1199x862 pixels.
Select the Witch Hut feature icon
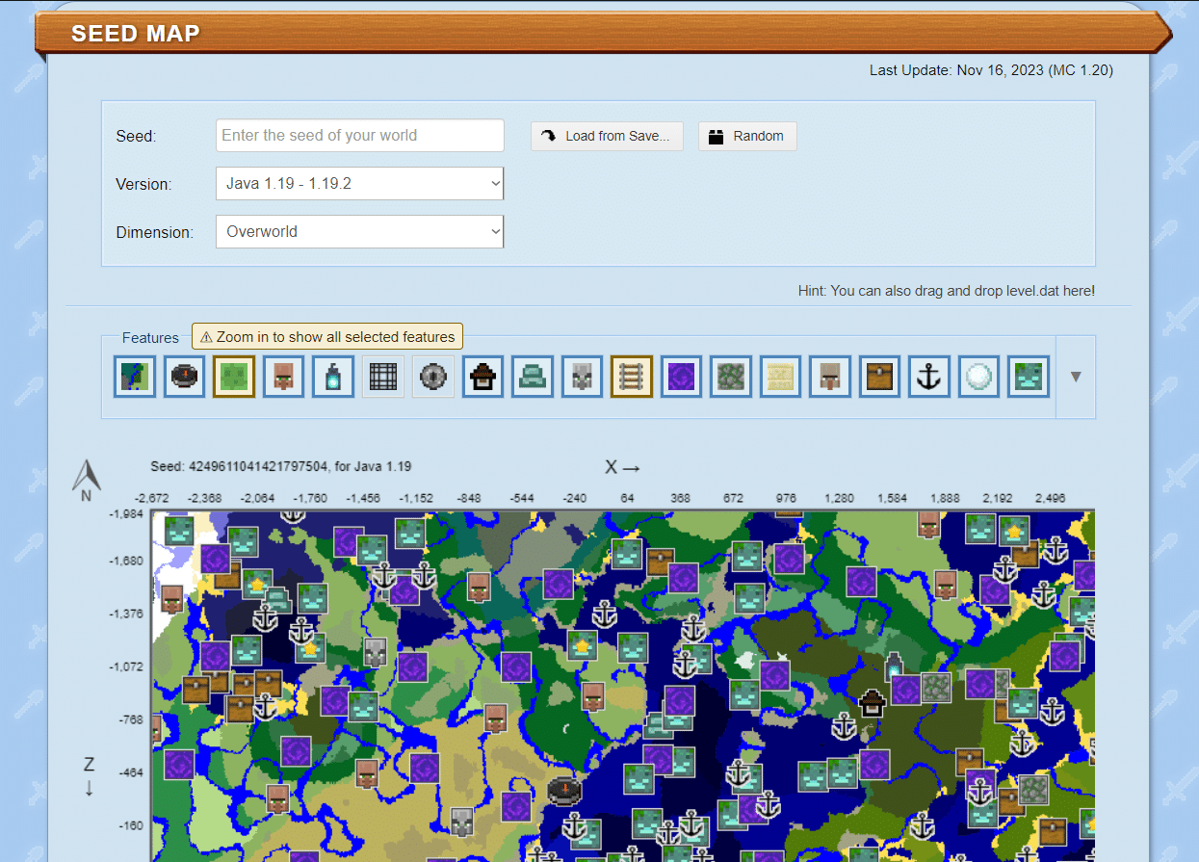(483, 377)
